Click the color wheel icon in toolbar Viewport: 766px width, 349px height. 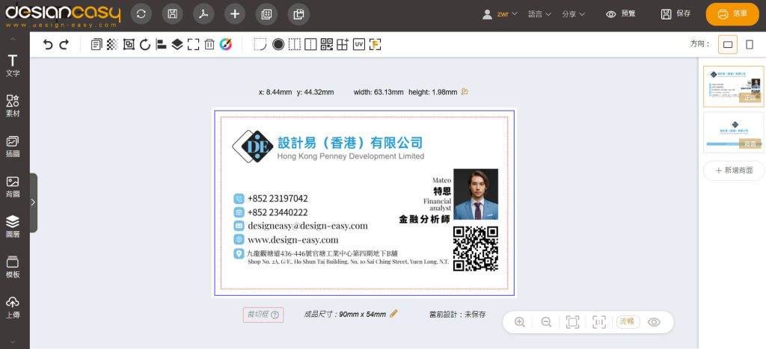tap(226, 45)
